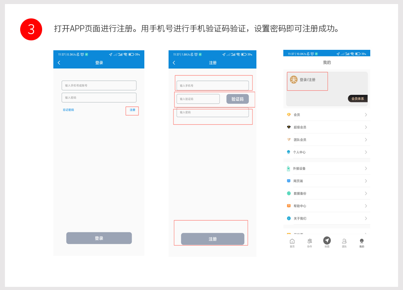This screenshot has width=403, height=290.
Task: Tap the 数据备份 row label
Action: click(x=300, y=193)
